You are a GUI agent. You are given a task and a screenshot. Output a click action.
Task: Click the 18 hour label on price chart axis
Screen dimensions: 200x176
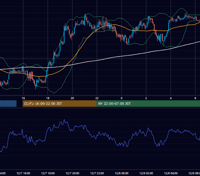click(48, 98)
